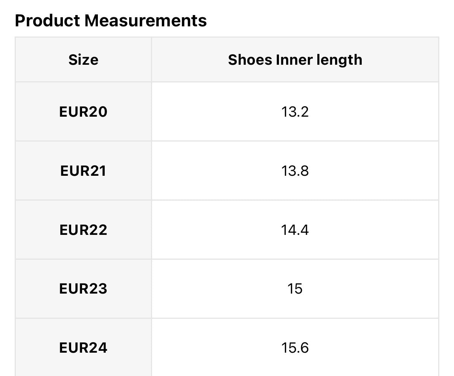The image size is (454, 376).
Task: Click the word 'length' in the header
Action: click(341, 60)
